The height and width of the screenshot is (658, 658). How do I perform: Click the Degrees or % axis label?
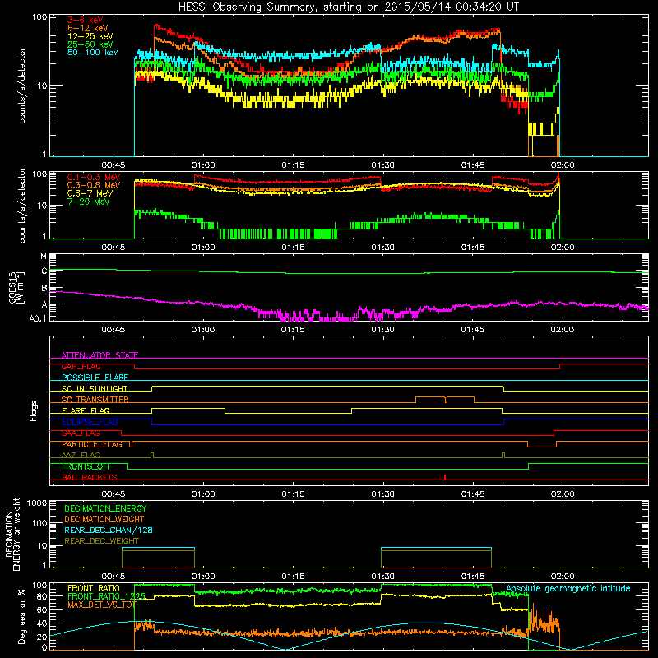point(21,617)
